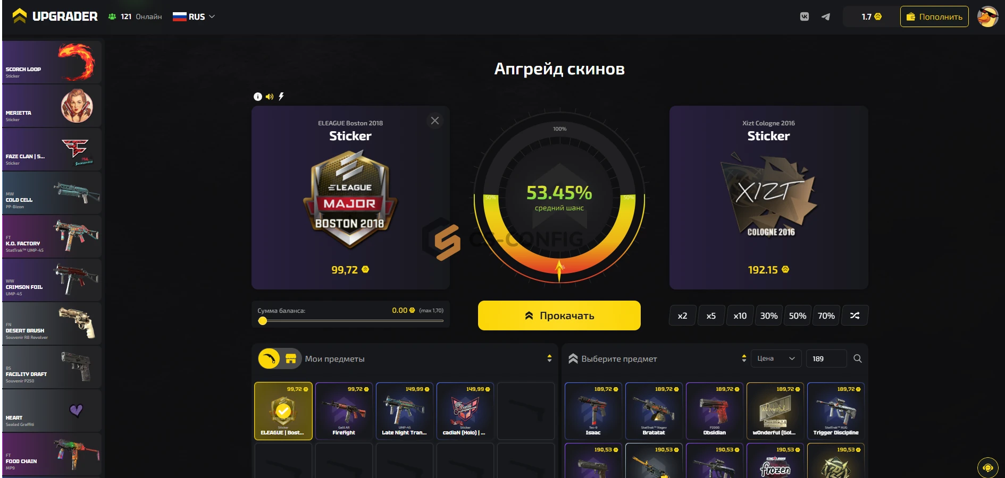The image size is (1005, 478).
Task: Open the user avatar profile
Action: [988, 16]
